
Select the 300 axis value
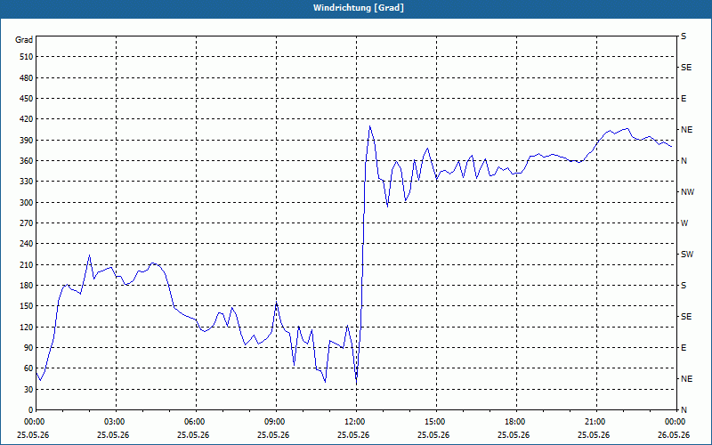pos(27,203)
